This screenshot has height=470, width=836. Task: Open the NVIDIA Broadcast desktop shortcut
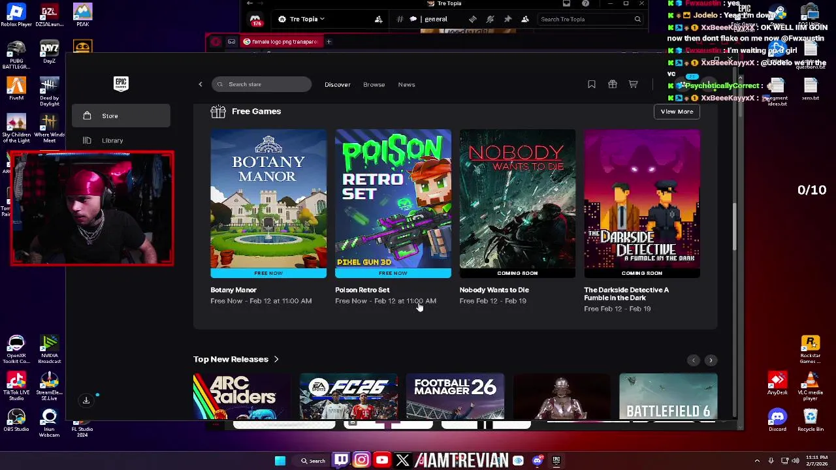pyautogui.click(x=49, y=350)
